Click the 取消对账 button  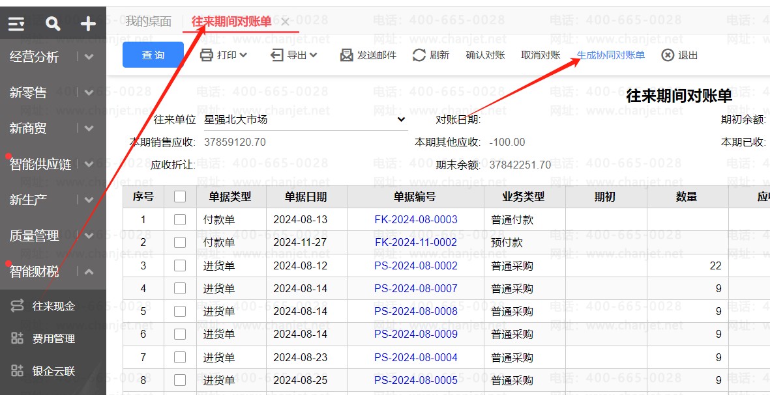540,55
